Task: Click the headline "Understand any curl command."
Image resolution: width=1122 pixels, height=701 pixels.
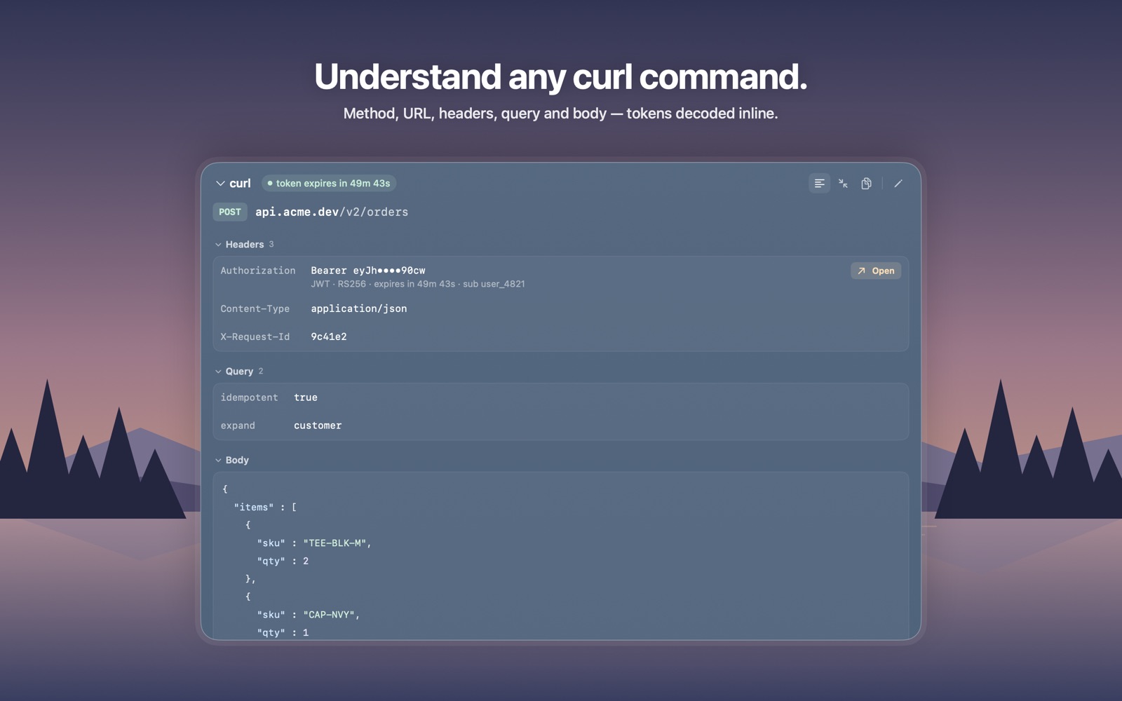Action: click(x=561, y=76)
